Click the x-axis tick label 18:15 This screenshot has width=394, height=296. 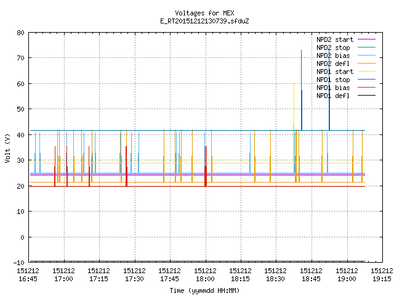241,279
